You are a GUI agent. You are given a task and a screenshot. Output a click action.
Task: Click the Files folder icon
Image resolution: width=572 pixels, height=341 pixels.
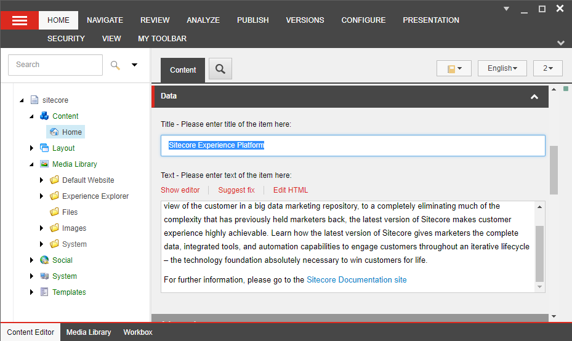tap(54, 212)
